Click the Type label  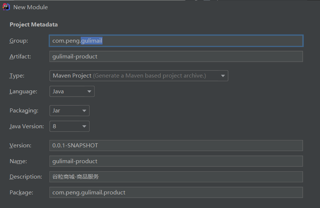click(x=17, y=76)
